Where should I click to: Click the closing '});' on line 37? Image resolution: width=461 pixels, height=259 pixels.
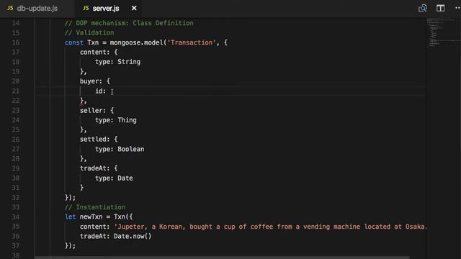pyautogui.click(x=71, y=245)
